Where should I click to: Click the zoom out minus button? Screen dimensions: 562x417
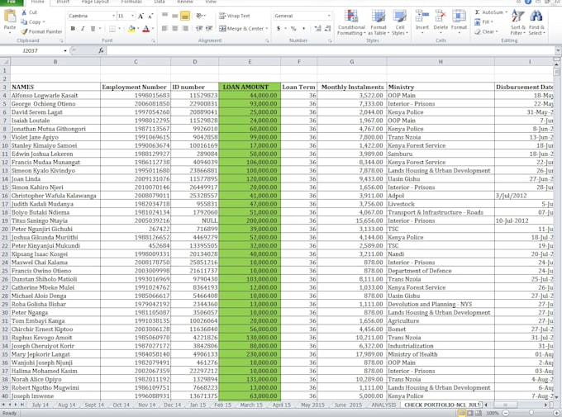pyautogui.click(x=505, y=413)
